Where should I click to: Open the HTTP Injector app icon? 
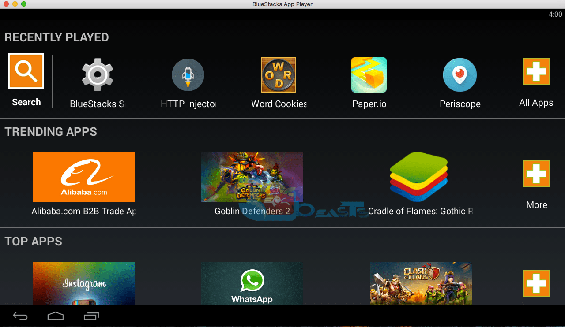pos(188,75)
